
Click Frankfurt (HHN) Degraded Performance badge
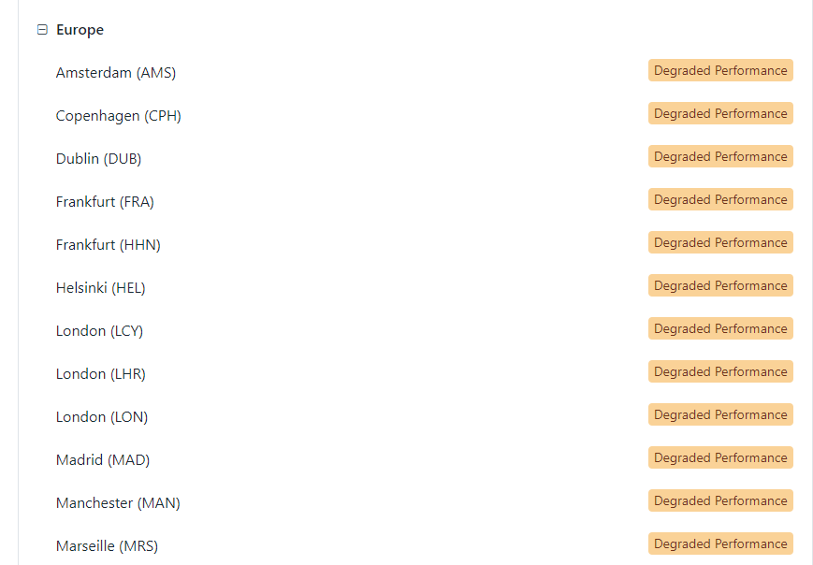[x=720, y=242]
